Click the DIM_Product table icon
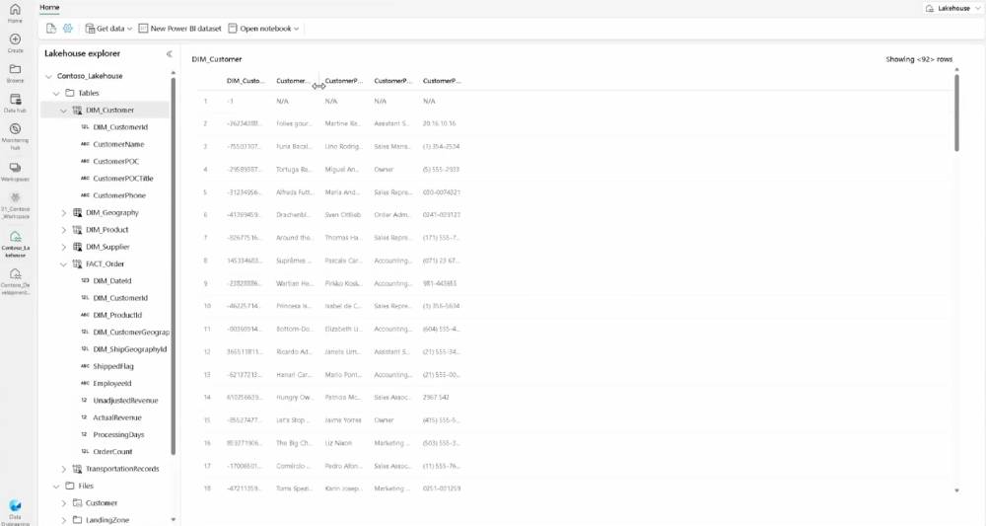Screen dimensions: 986x526 click(77, 230)
